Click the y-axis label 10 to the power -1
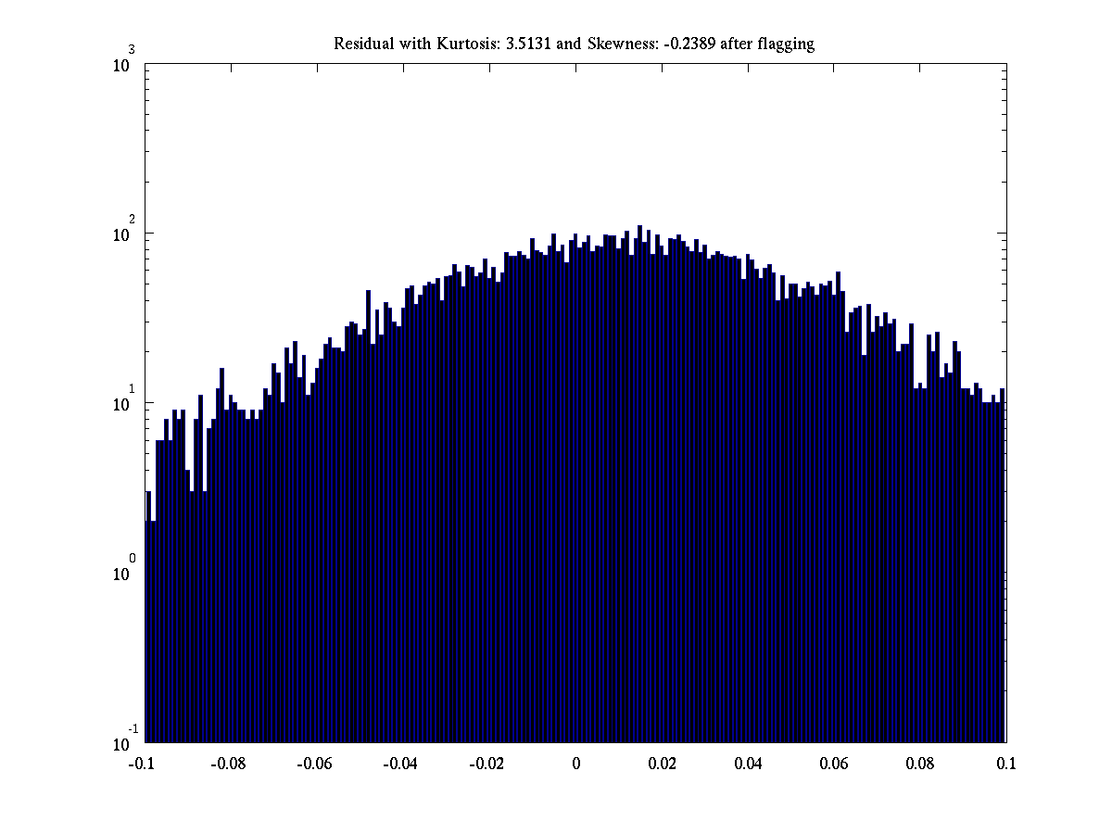1112x834 pixels. [x=125, y=739]
